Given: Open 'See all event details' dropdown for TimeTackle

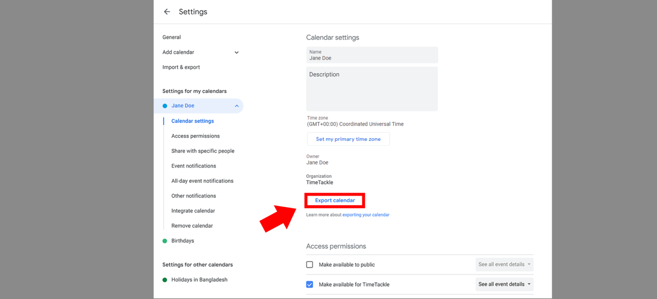Looking at the screenshot, I should click(504, 284).
